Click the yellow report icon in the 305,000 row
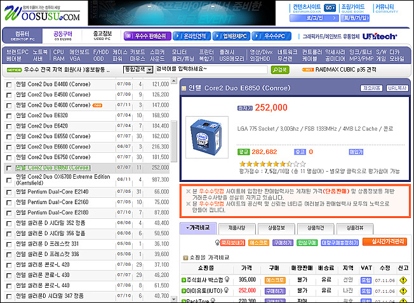Viewport: 414px width, 303px height. [x=403, y=280]
